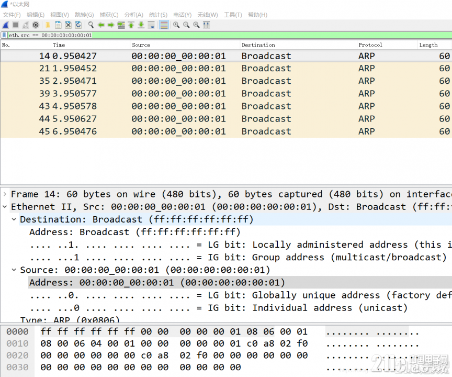Open the 视图(V) menu
The image size is (452, 377).
60,15
